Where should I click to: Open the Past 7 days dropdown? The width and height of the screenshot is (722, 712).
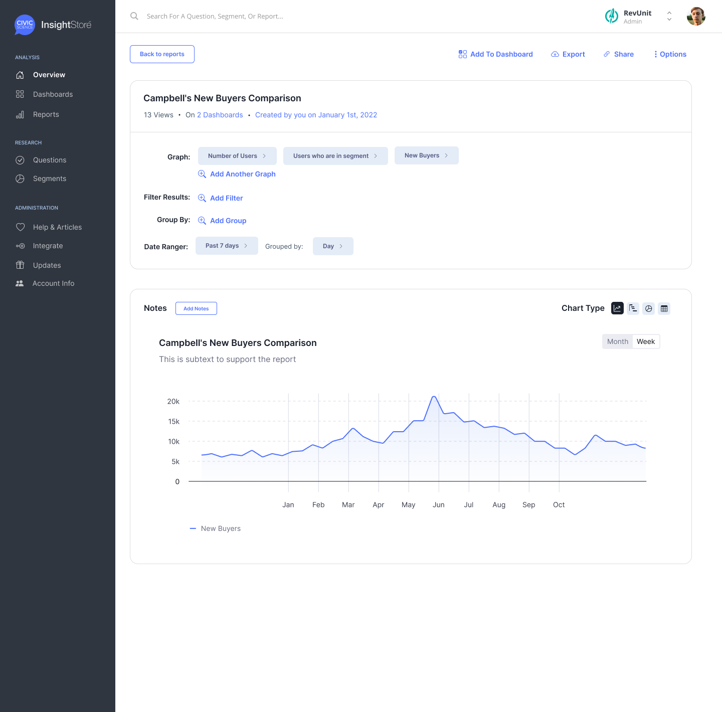pos(227,246)
